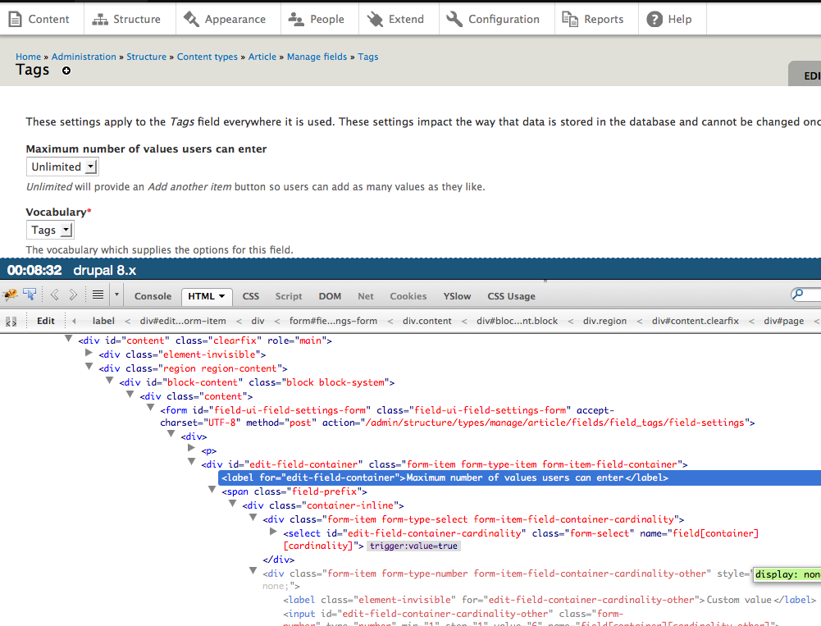Follow the Home breadcrumb link
Image resolution: width=821 pixels, height=626 pixels.
pos(28,57)
